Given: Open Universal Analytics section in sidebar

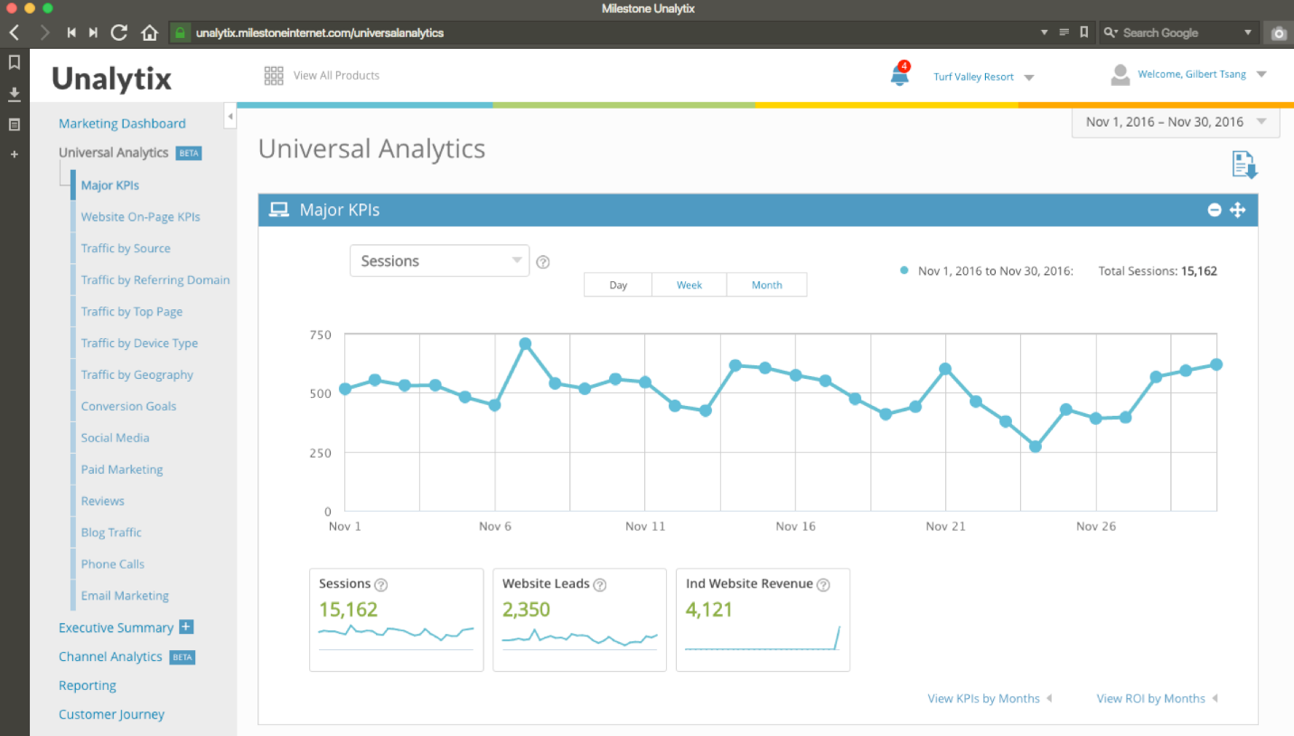Looking at the screenshot, I should [x=114, y=153].
